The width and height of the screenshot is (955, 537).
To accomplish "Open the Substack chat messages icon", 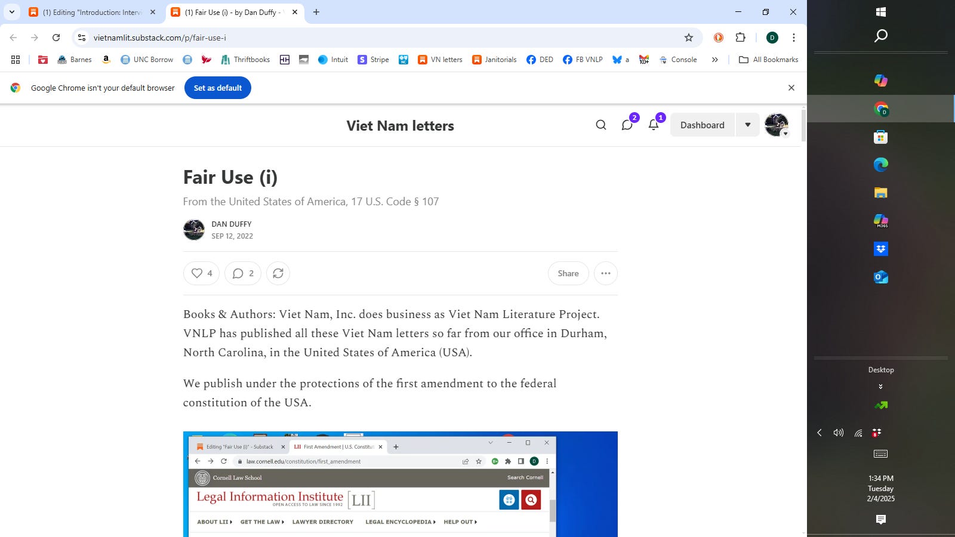I will pos(627,125).
